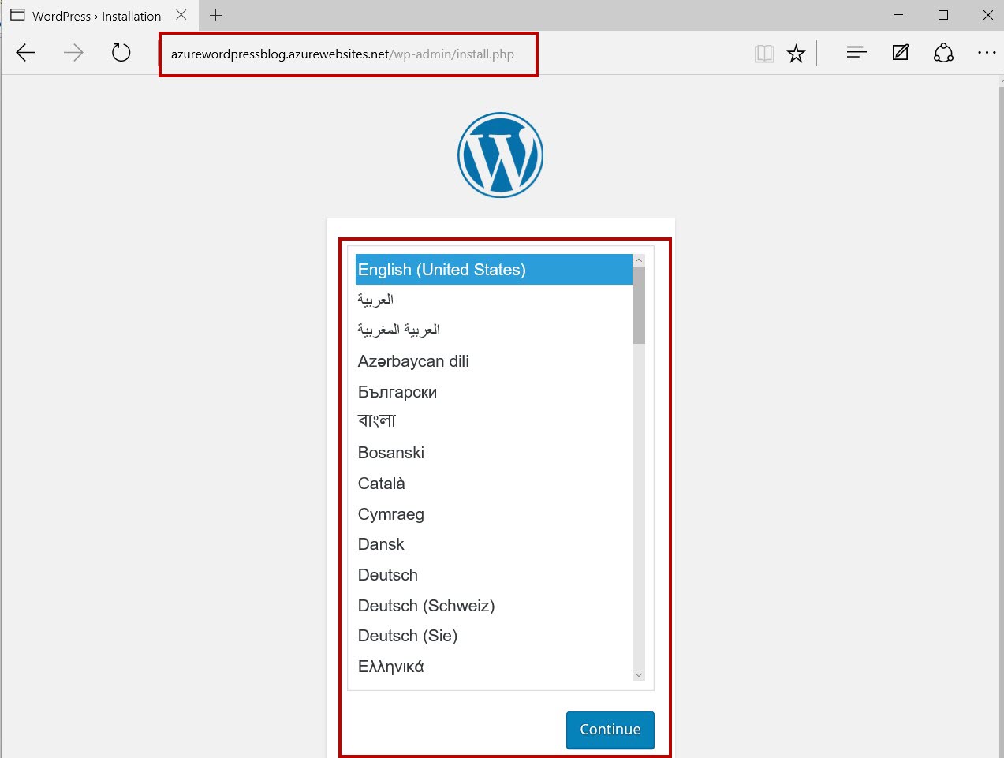Focus the address bar URL field
Viewport: 1004px width, 758px height.
point(349,54)
